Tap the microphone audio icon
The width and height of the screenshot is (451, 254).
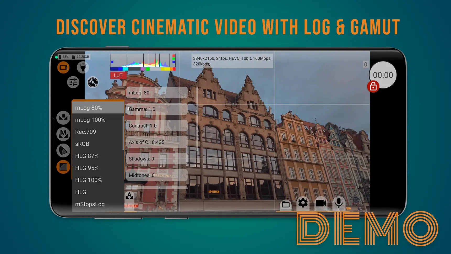click(x=339, y=203)
